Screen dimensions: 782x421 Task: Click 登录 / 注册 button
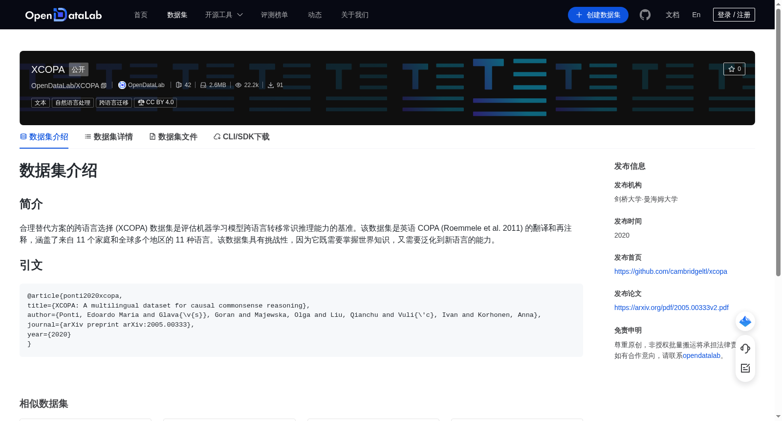click(x=734, y=15)
